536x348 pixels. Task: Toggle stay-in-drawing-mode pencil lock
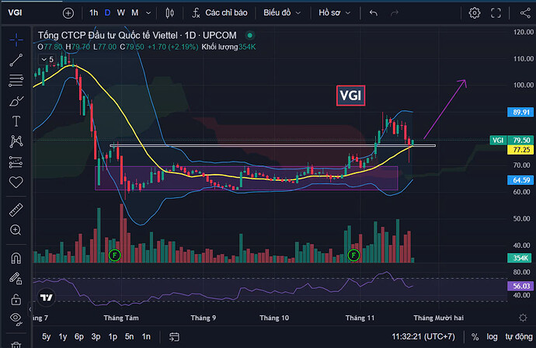[16, 278]
